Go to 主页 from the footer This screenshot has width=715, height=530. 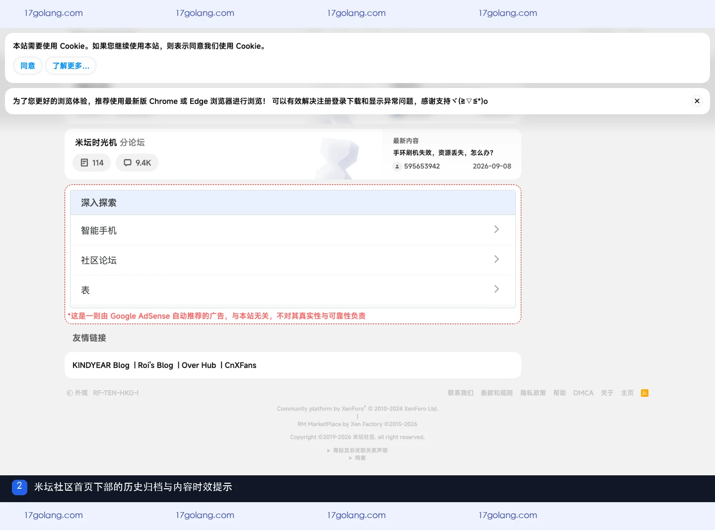click(627, 393)
